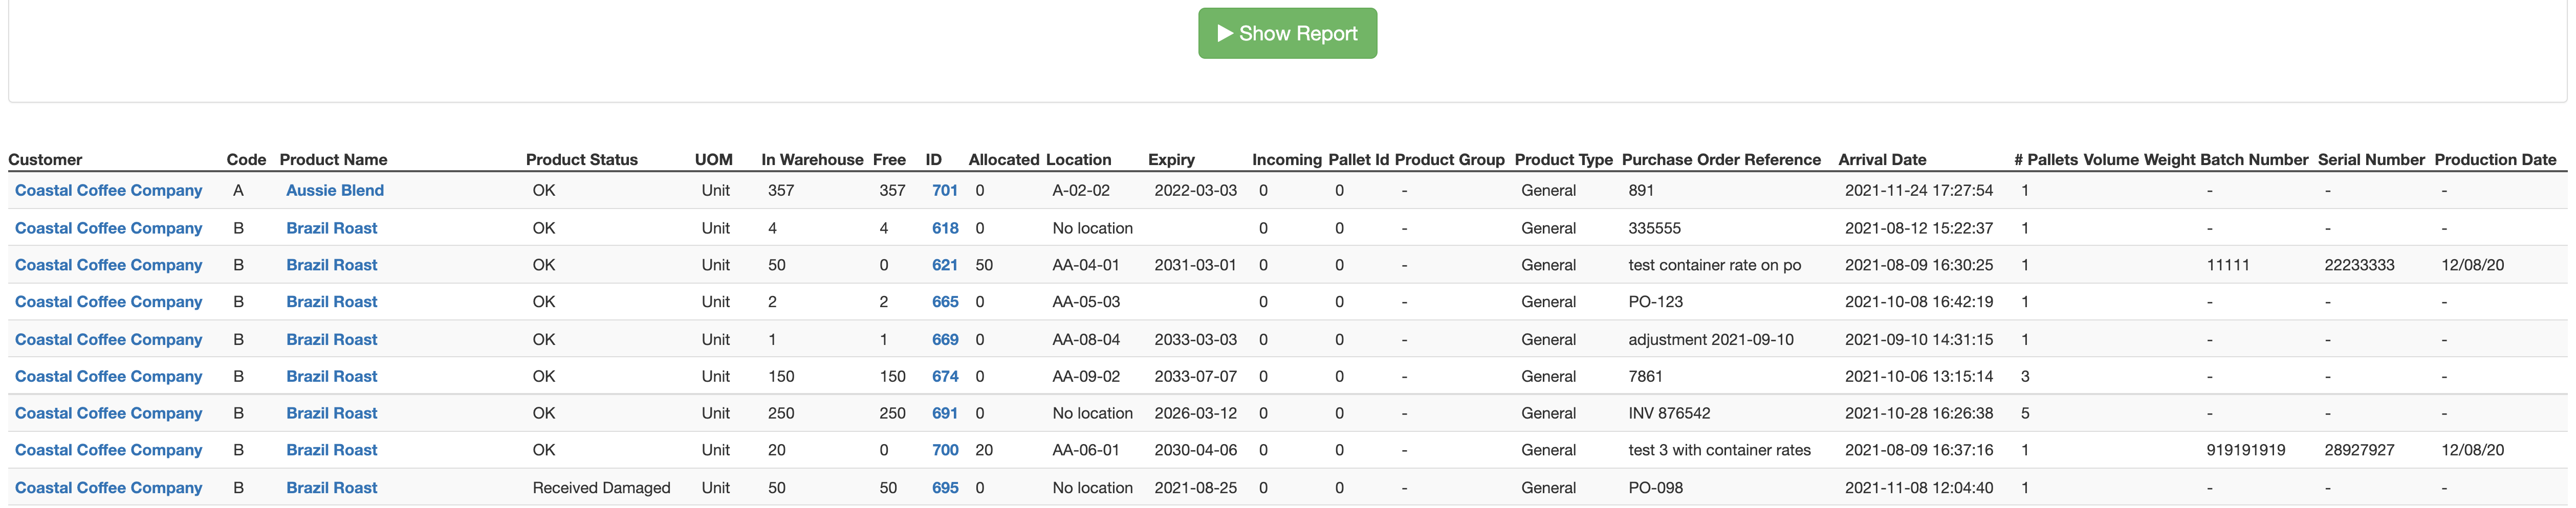Screen dimensions: 2576x508
Task: Click the In Warehouse column header
Action: pos(812,159)
